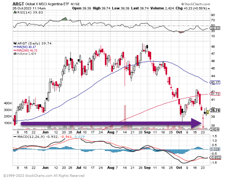
Task: Click the ARGT (Daily) 39.74 legend entry
Action: [x=34, y=43]
